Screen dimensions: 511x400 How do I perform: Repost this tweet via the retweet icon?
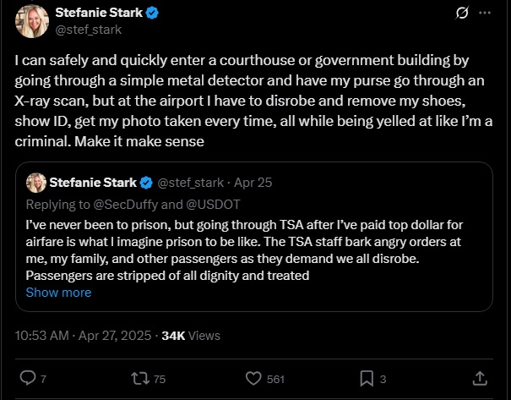(x=140, y=379)
